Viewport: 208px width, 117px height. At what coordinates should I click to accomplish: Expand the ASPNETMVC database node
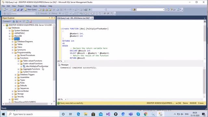(x=10, y=33)
